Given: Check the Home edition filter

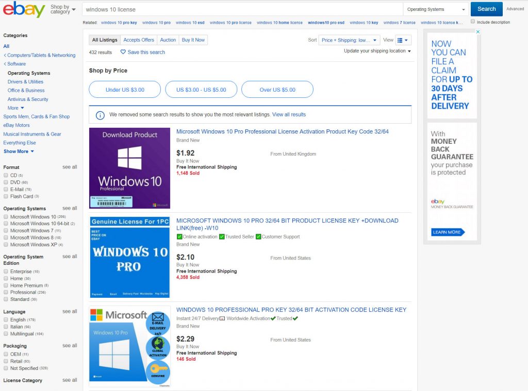Looking at the screenshot, I should coord(6,279).
